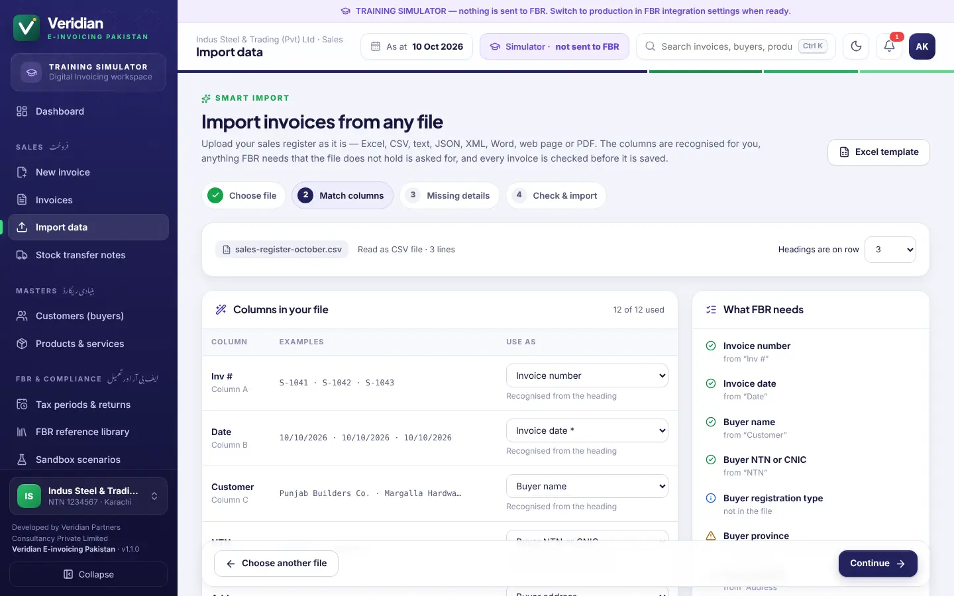Click the Dashboard grid icon

click(22, 111)
